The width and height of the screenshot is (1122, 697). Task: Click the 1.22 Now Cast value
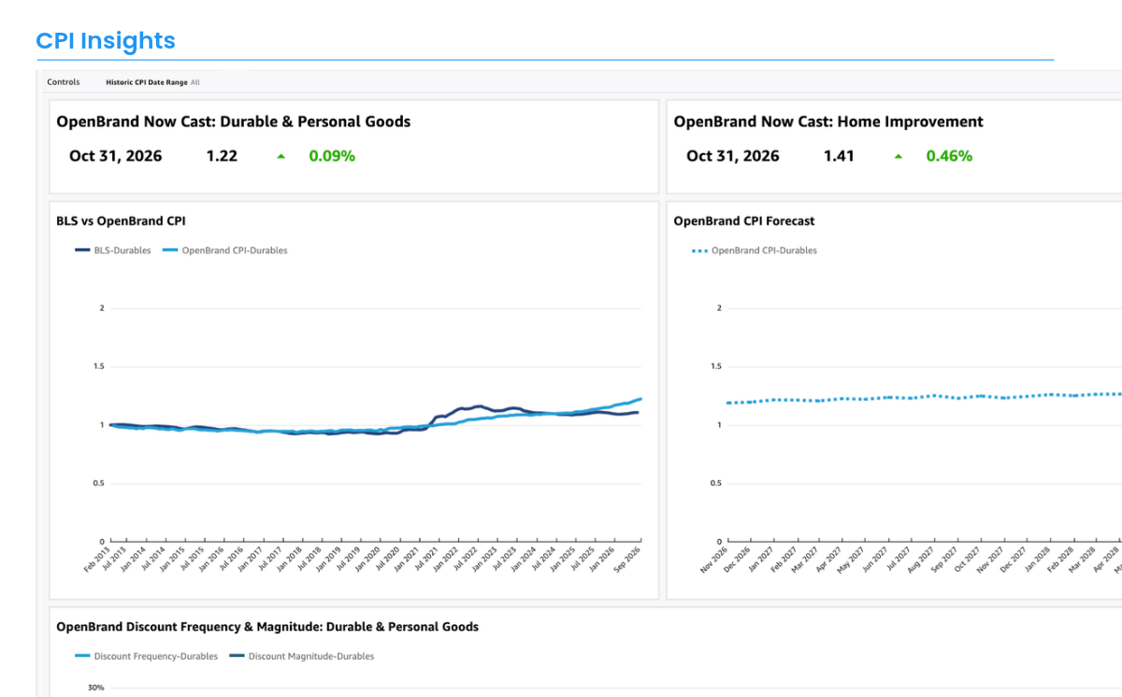[222, 156]
